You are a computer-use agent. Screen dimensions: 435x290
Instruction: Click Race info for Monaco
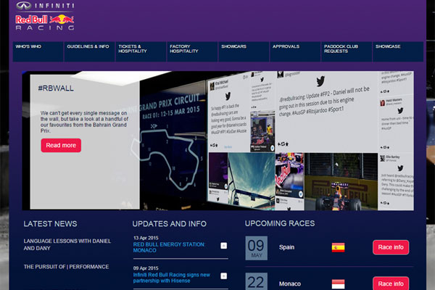point(391,283)
